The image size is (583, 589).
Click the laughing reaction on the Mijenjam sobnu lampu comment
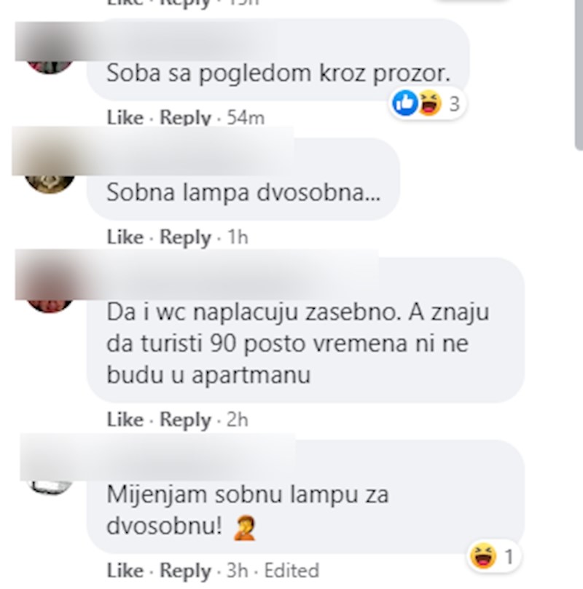tap(483, 556)
